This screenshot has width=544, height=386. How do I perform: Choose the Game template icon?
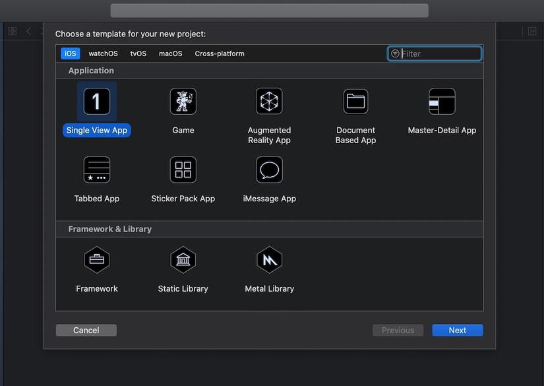click(x=183, y=102)
